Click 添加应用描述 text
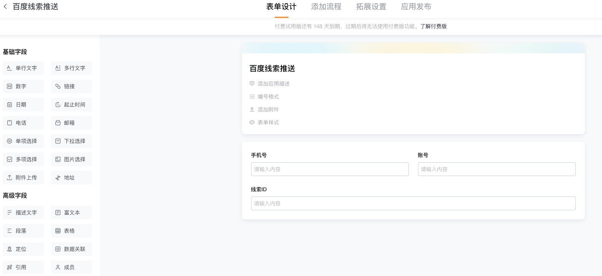The image size is (602, 276). [x=274, y=84]
